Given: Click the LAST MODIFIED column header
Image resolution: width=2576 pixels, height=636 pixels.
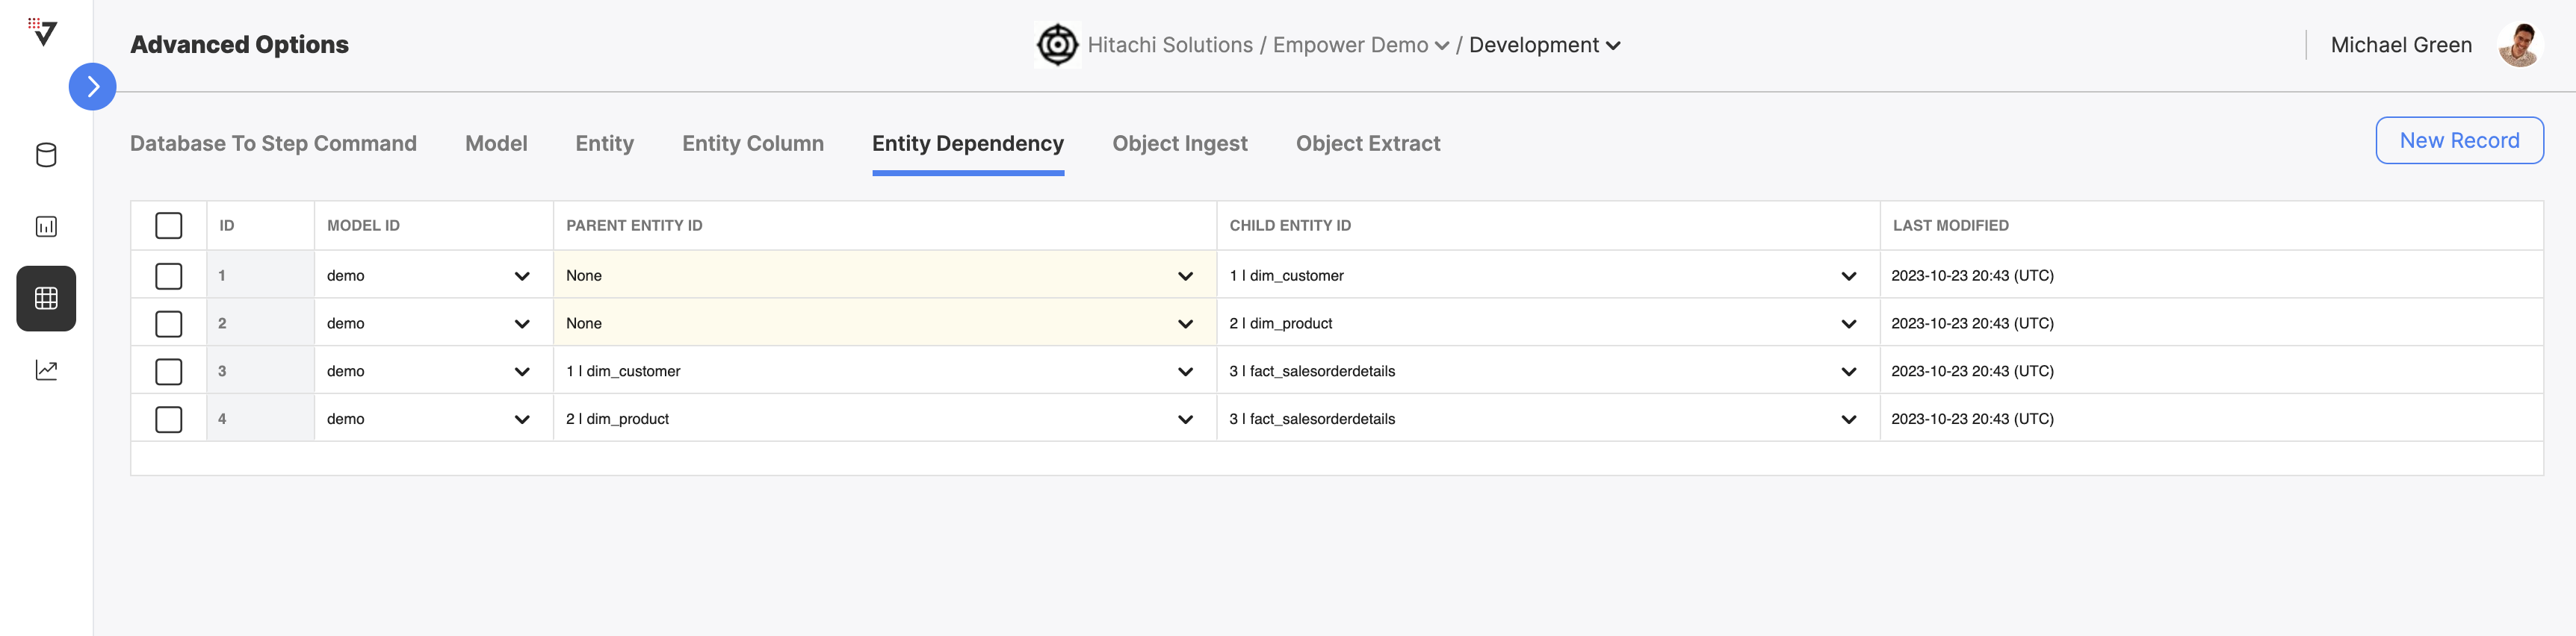Looking at the screenshot, I should [1950, 225].
